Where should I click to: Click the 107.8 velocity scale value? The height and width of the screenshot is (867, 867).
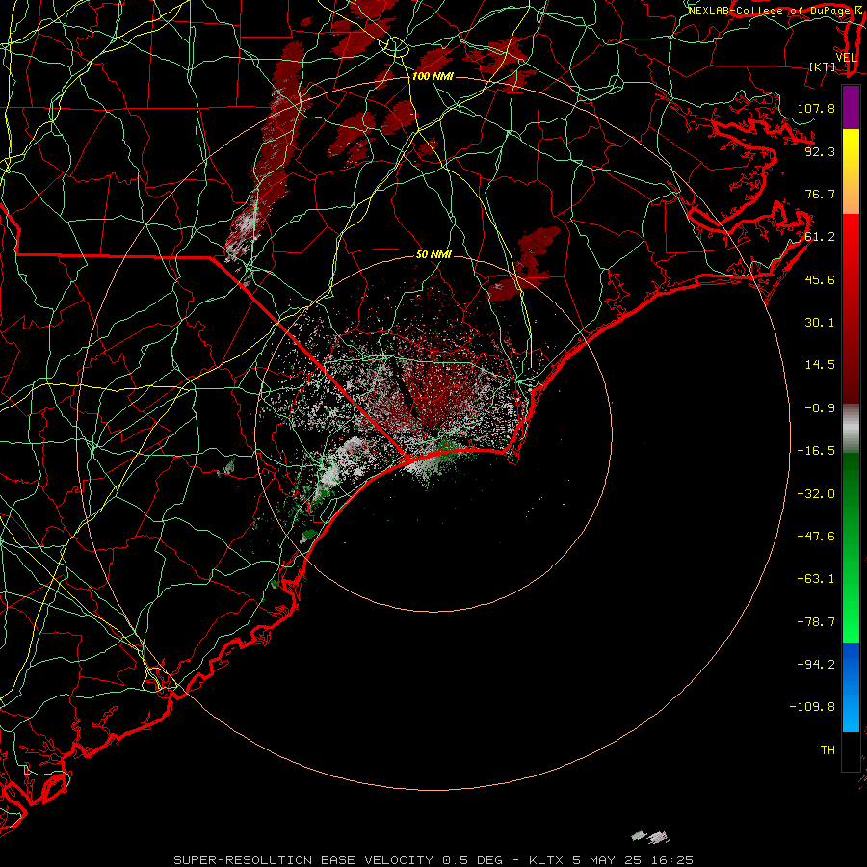[x=816, y=108]
